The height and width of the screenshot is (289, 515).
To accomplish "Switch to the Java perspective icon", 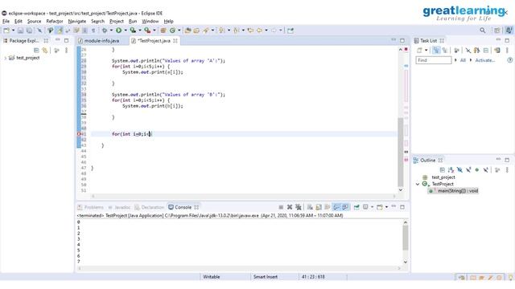I will 509,31.
